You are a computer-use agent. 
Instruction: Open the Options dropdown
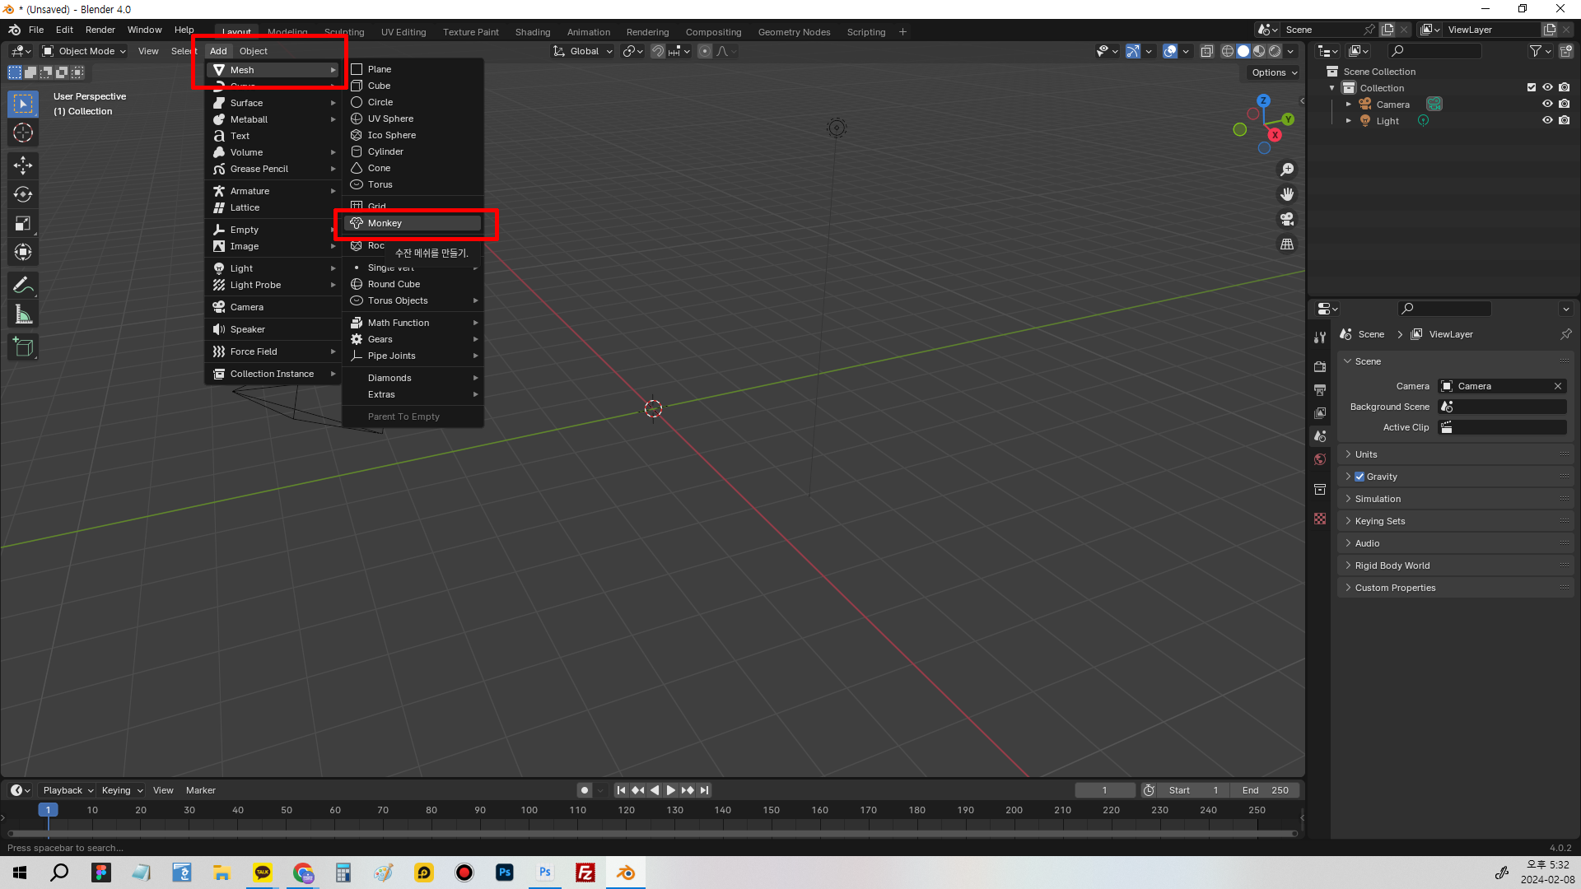click(1274, 72)
